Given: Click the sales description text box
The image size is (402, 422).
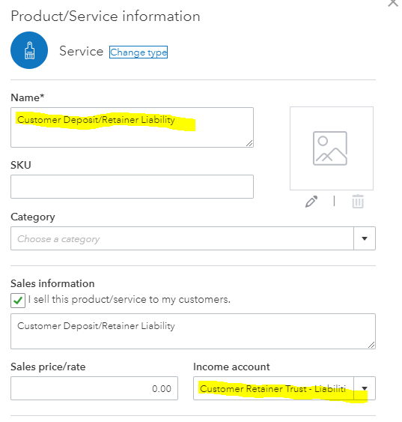Looking at the screenshot, I should 193,331.
